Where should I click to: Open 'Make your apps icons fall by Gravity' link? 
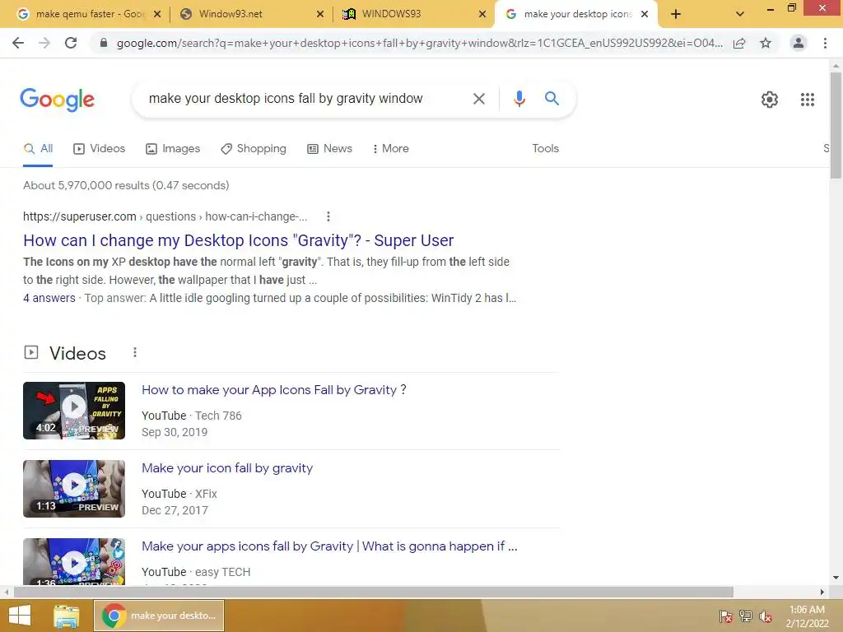329,546
